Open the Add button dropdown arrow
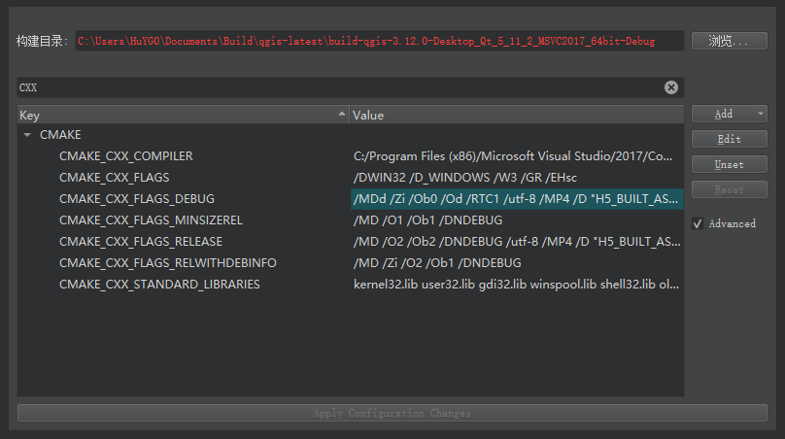The image size is (785, 439). coord(760,114)
